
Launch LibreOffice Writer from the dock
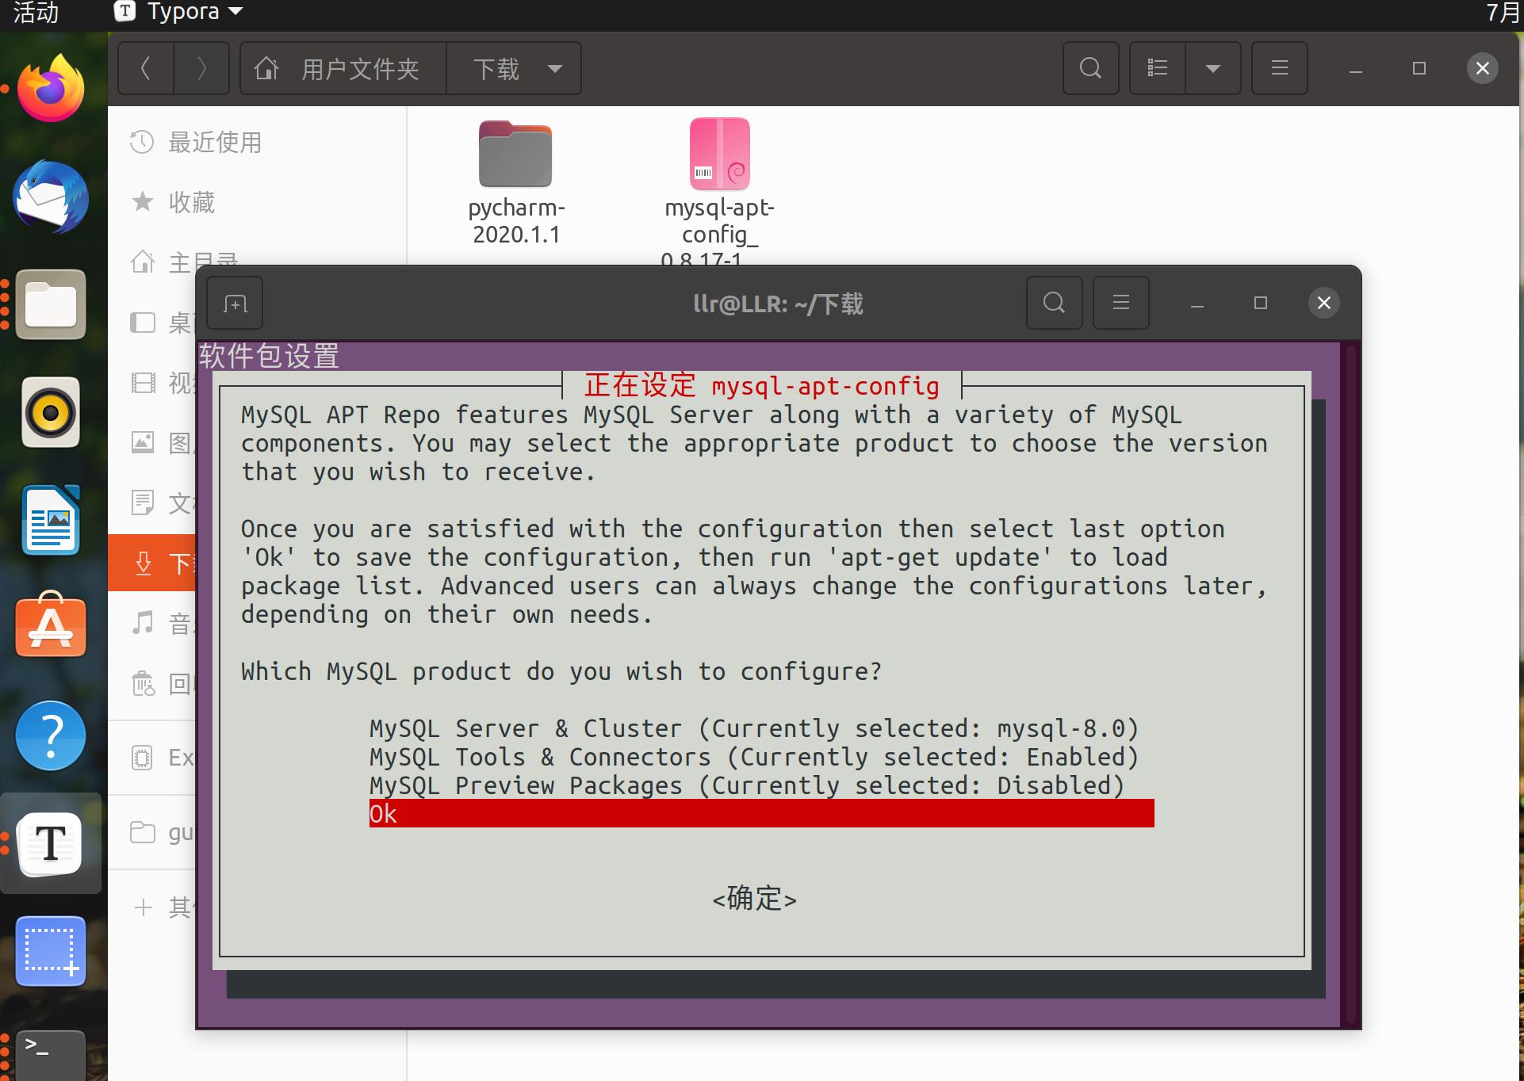point(51,520)
